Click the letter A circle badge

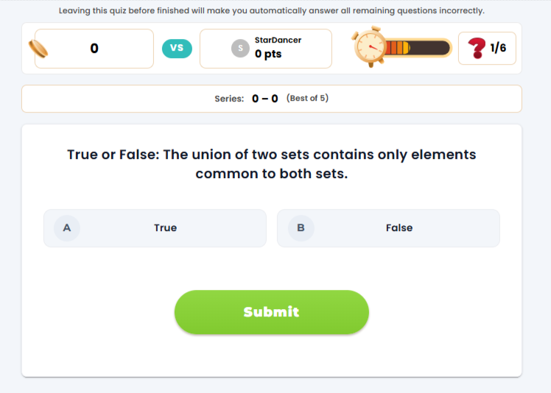click(x=67, y=228)
